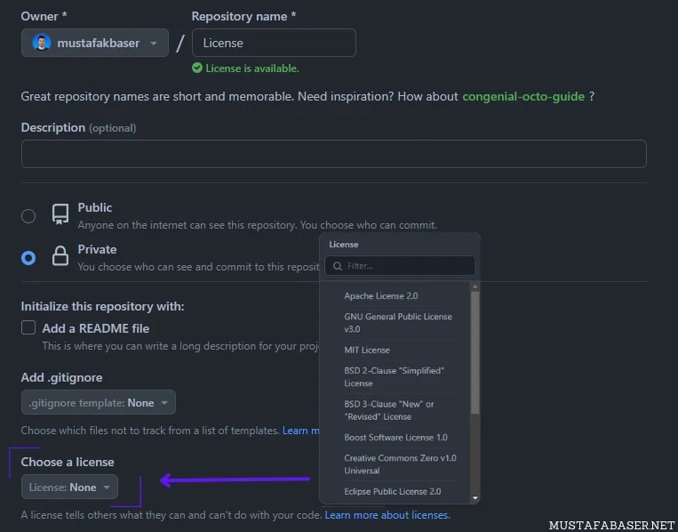The image size is (678, 532).
Task: Click the Public repository book icon
Action: 60,214
